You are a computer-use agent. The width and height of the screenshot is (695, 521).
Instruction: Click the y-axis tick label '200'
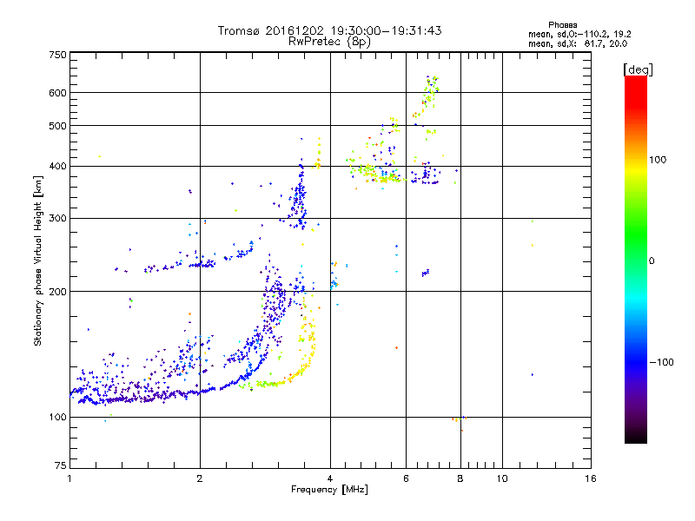(x=57, y=292)
